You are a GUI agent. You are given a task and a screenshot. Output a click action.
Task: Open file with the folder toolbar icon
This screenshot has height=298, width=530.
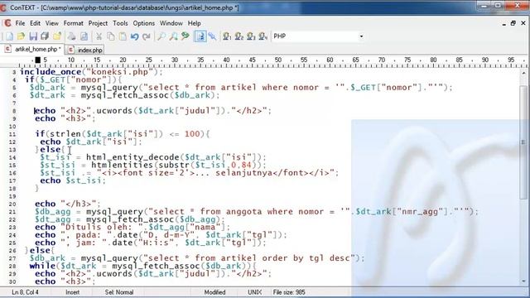tap(21, 36)
